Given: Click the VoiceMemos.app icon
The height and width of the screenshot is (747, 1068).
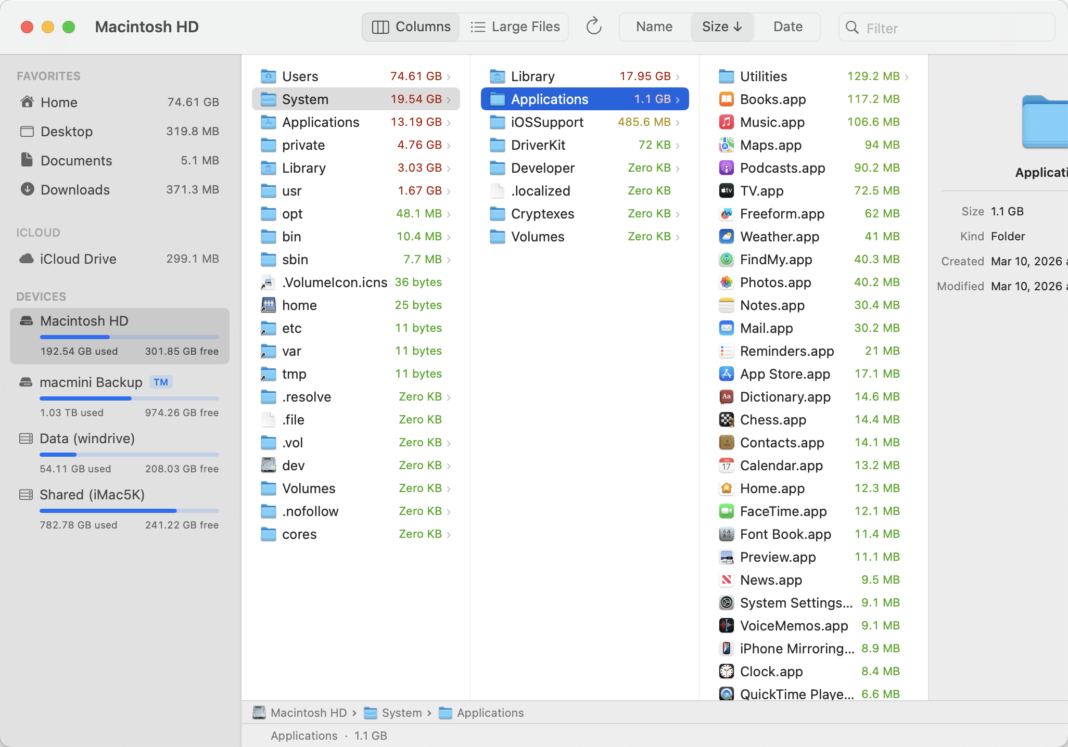Looking at the screenshot, I should pos(726,625).
